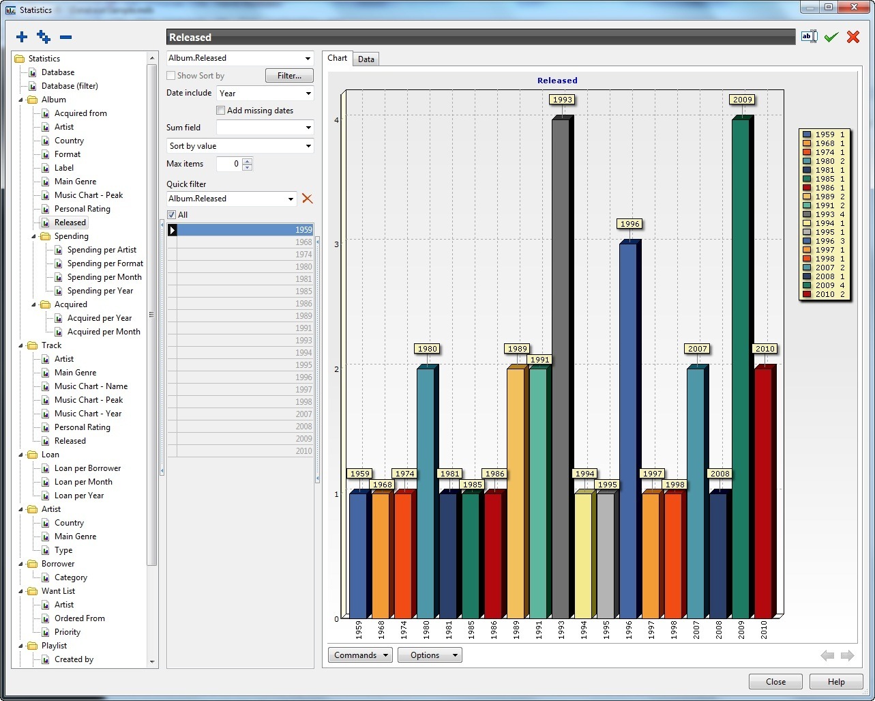Open the Sum field dropdown
The height and width of the screenshot is (701, 875).
308,128
